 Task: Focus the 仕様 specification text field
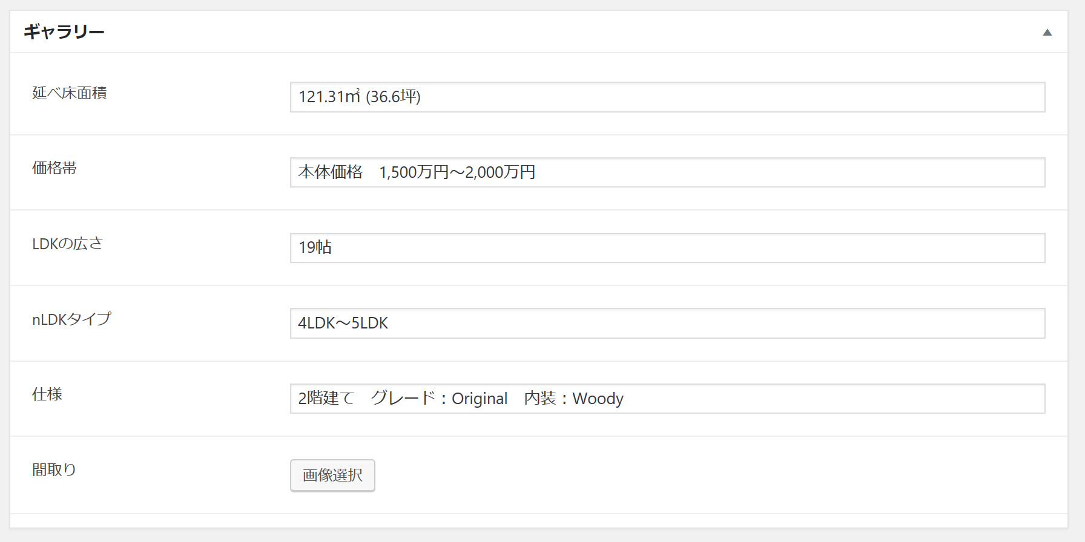667,399
